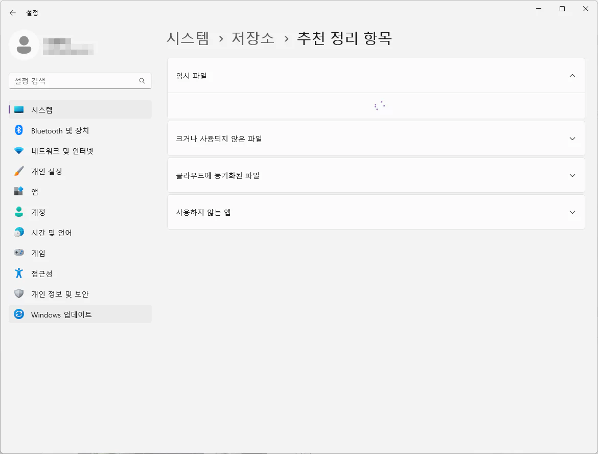598x454 pixels.
Task: Go back with the arrow button
Action: [13, 13]
